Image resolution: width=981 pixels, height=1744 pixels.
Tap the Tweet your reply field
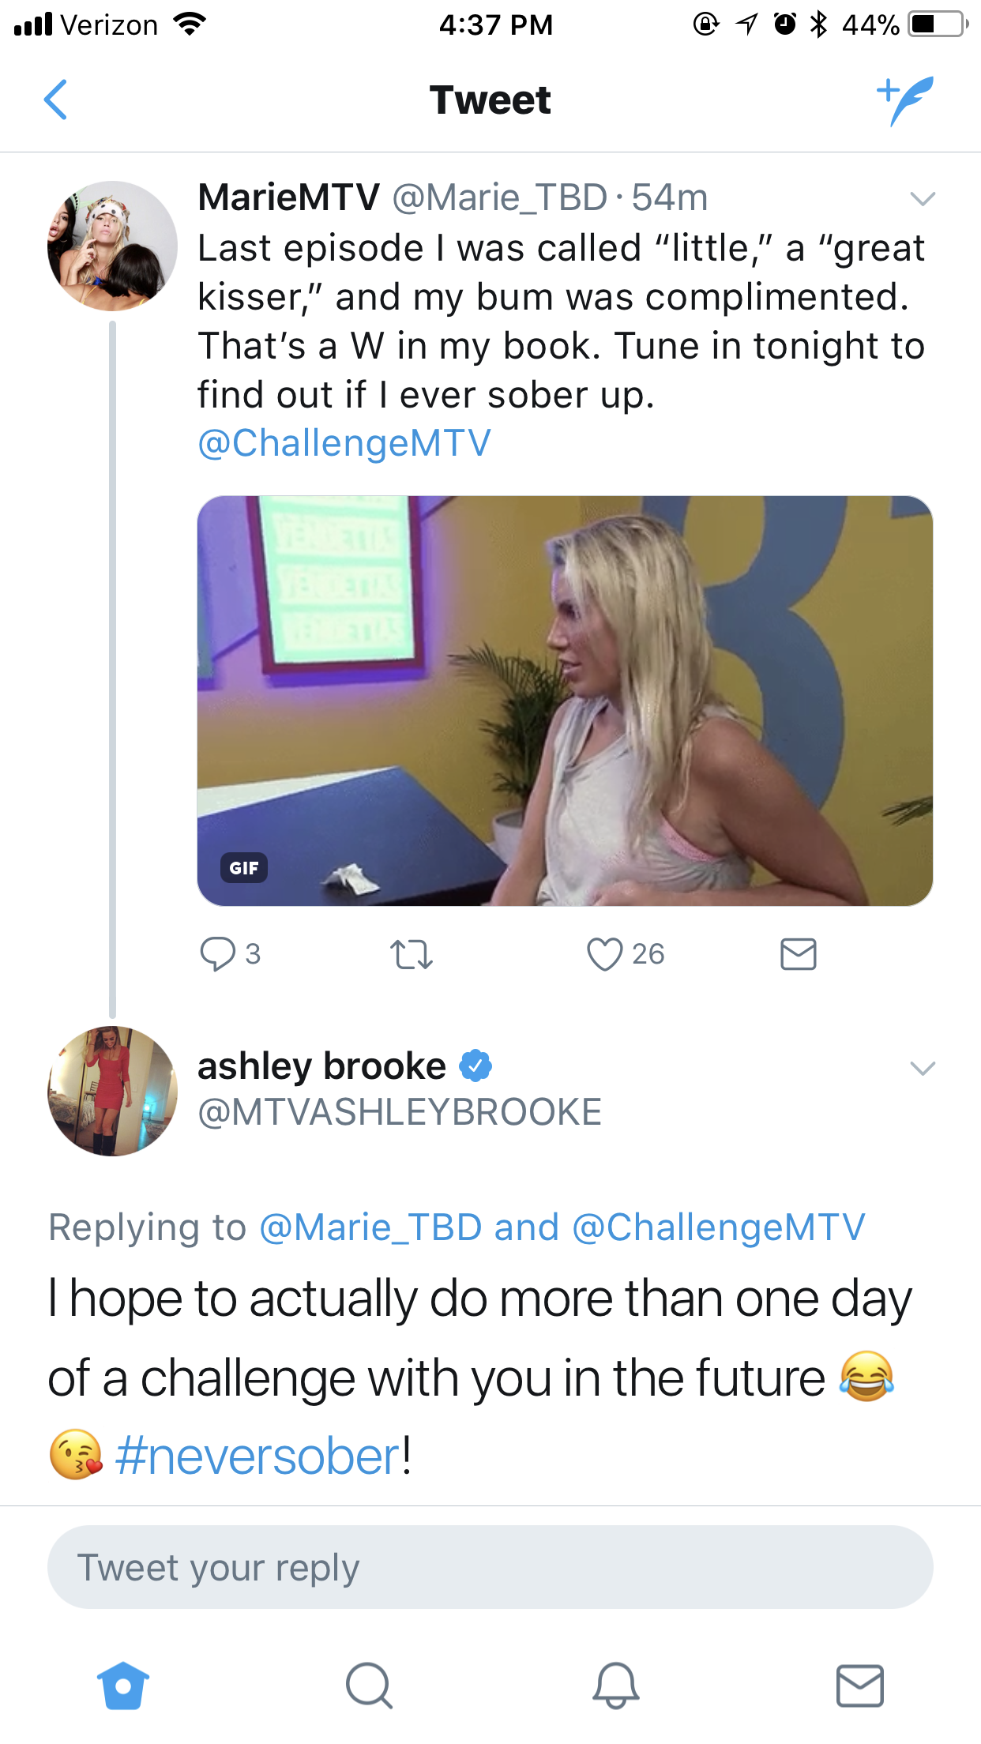click(490, 1567)
